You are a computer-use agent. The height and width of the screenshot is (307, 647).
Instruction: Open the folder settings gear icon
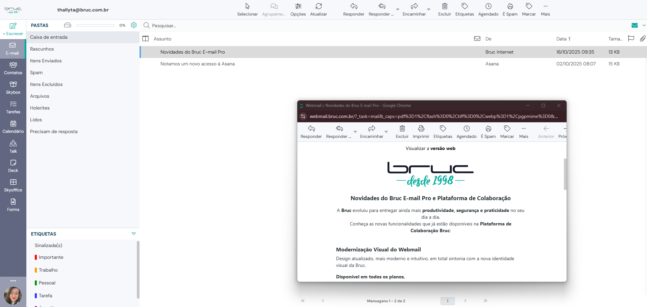pyautogui.click(x=134, y=25)
